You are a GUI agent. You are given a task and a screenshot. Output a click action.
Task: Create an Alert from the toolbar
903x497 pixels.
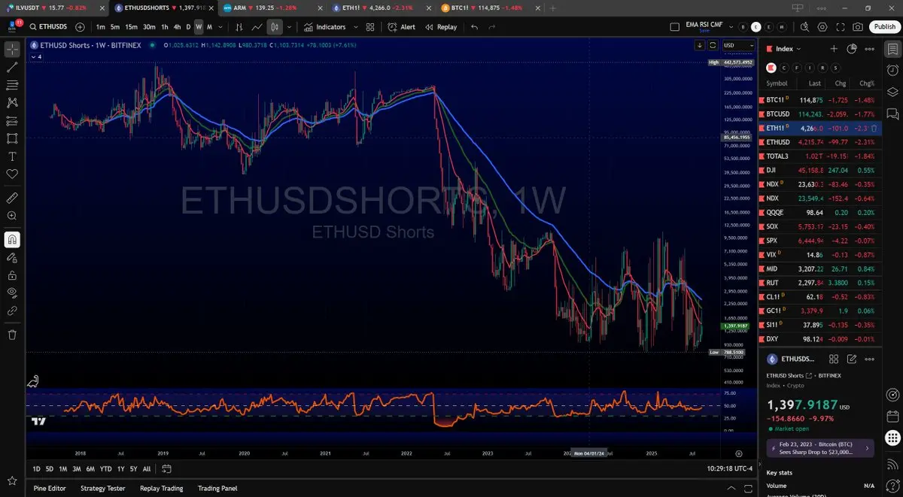[402, 27]
